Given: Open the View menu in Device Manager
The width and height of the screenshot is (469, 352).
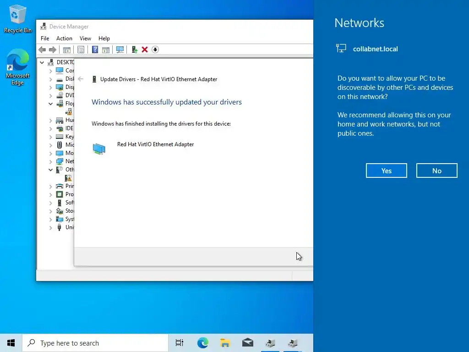Looking at the screenshot, I should point(85,38).
